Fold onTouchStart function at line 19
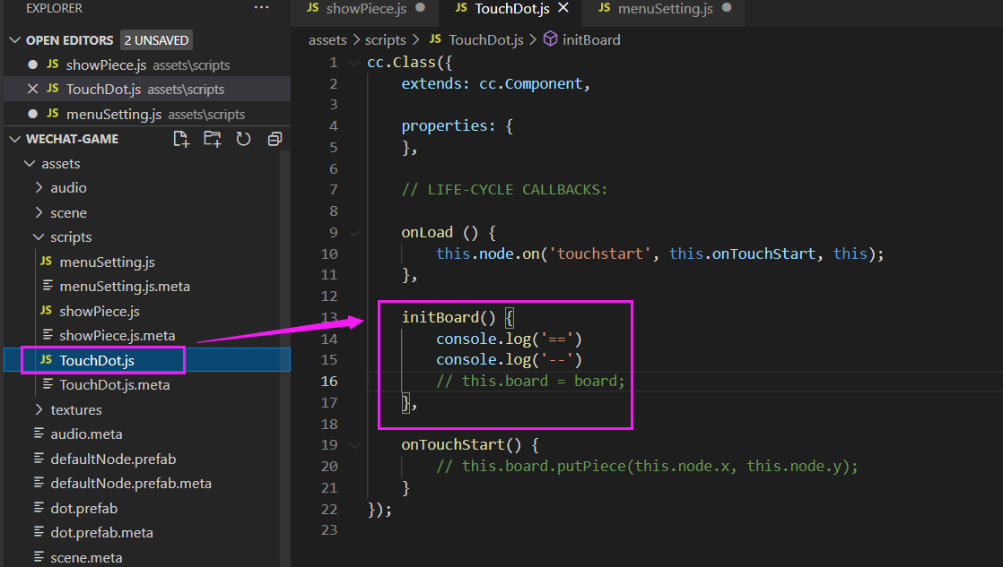The image size is (1003, 567). pyautogui.click(x=354, y=445)
